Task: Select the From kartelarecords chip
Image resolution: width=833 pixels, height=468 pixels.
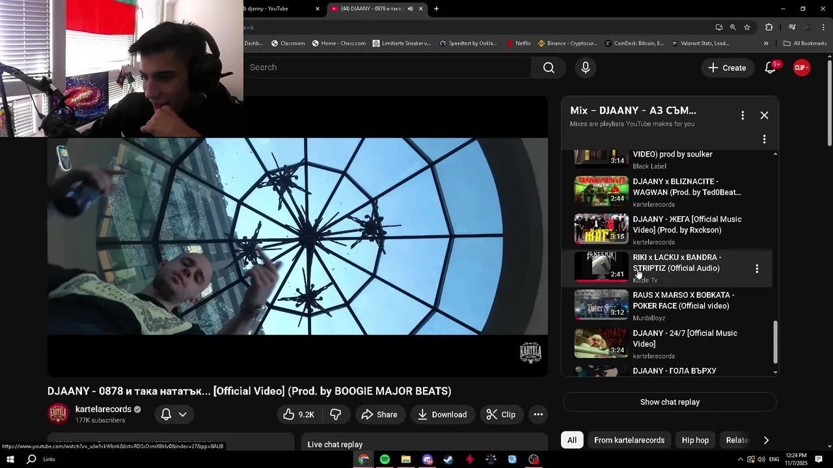Action: tap(629, 440)
